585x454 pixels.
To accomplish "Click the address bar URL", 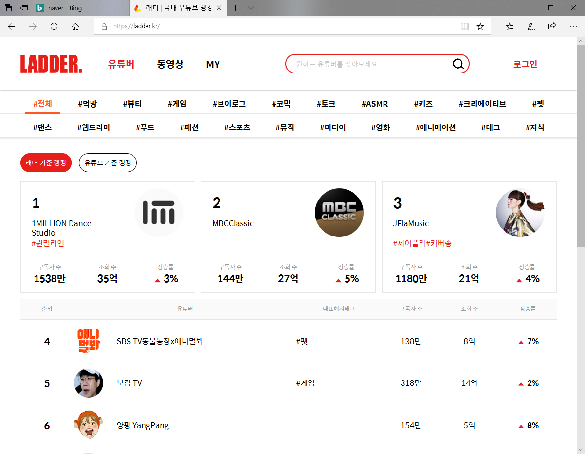I will [x=136, y=27].
